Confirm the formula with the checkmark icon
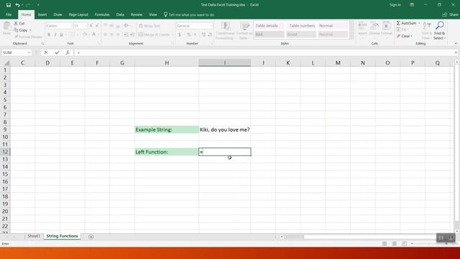 point(57,53)
